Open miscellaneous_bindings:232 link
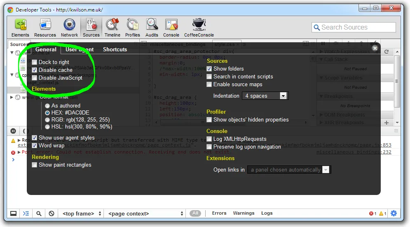410x227 pixels. pyautogui.click(x=354, y=152)
